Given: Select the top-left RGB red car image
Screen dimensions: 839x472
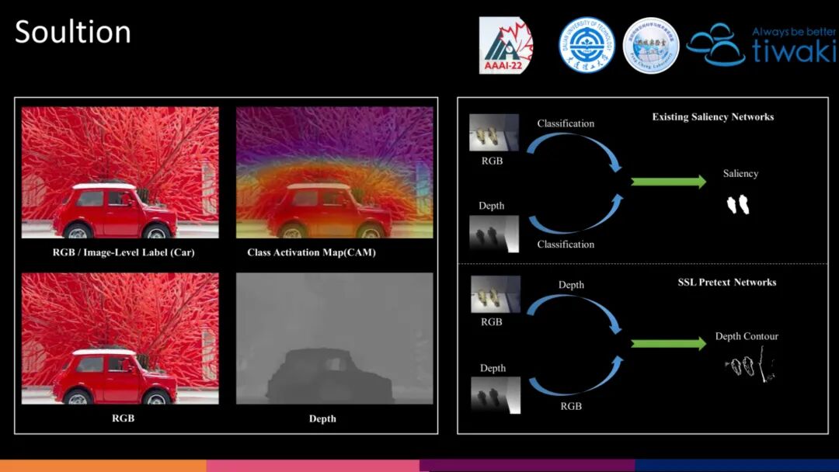Looking at the screenshot, I should pos(120,172).
